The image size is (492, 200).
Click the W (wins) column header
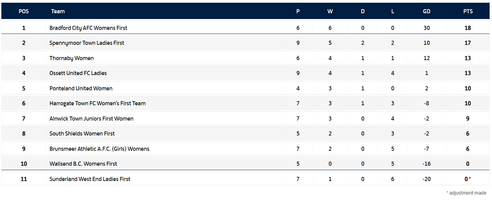330,11
